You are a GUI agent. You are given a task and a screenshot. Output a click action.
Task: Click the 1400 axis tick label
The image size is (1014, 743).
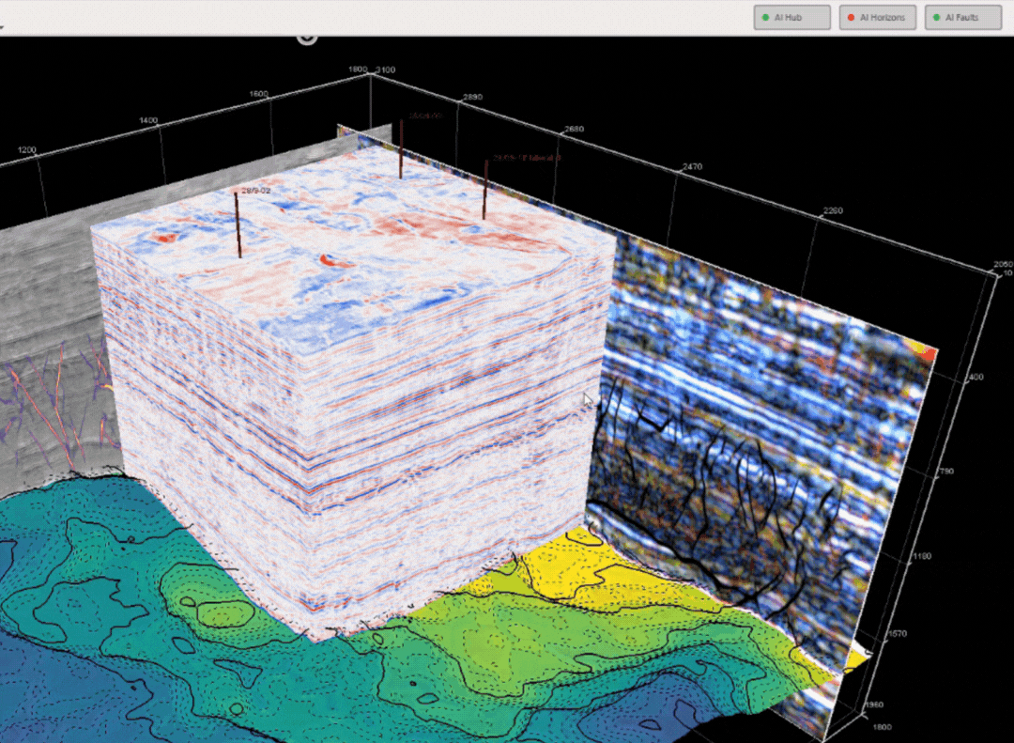[148, 121]
